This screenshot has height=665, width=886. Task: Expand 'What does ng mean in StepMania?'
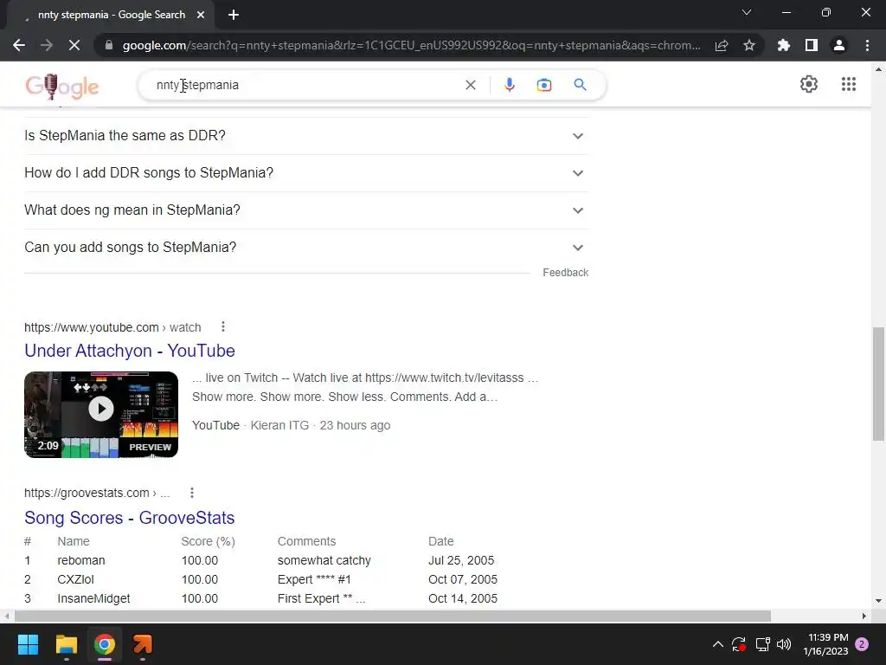click(x=305, y=210)
